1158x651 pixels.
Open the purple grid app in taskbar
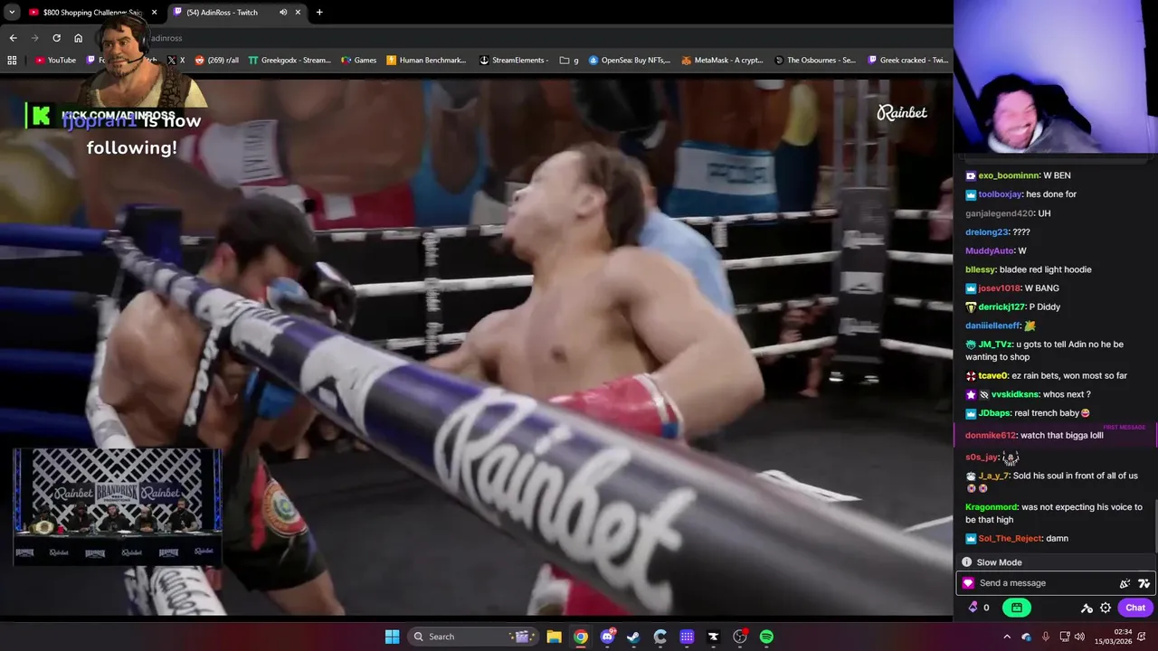point(687,637)
